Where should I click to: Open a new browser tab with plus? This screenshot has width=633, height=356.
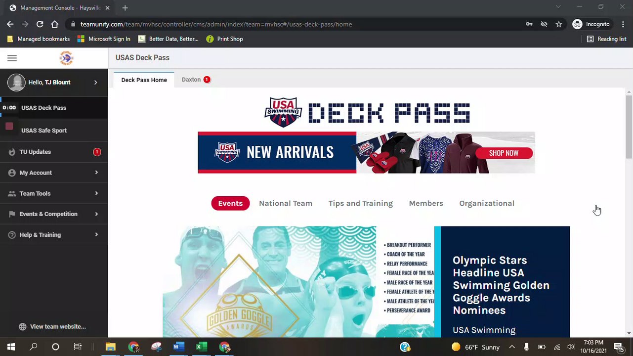point(125,8)
